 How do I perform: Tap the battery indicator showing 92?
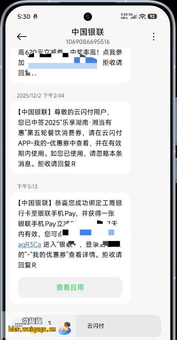pyautogui.click(x=152, y=16)
